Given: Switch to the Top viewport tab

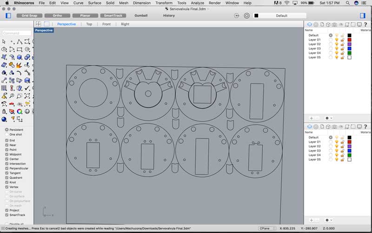Looking at the screenshot, I should pyautogui.click(x=89, y=24).
